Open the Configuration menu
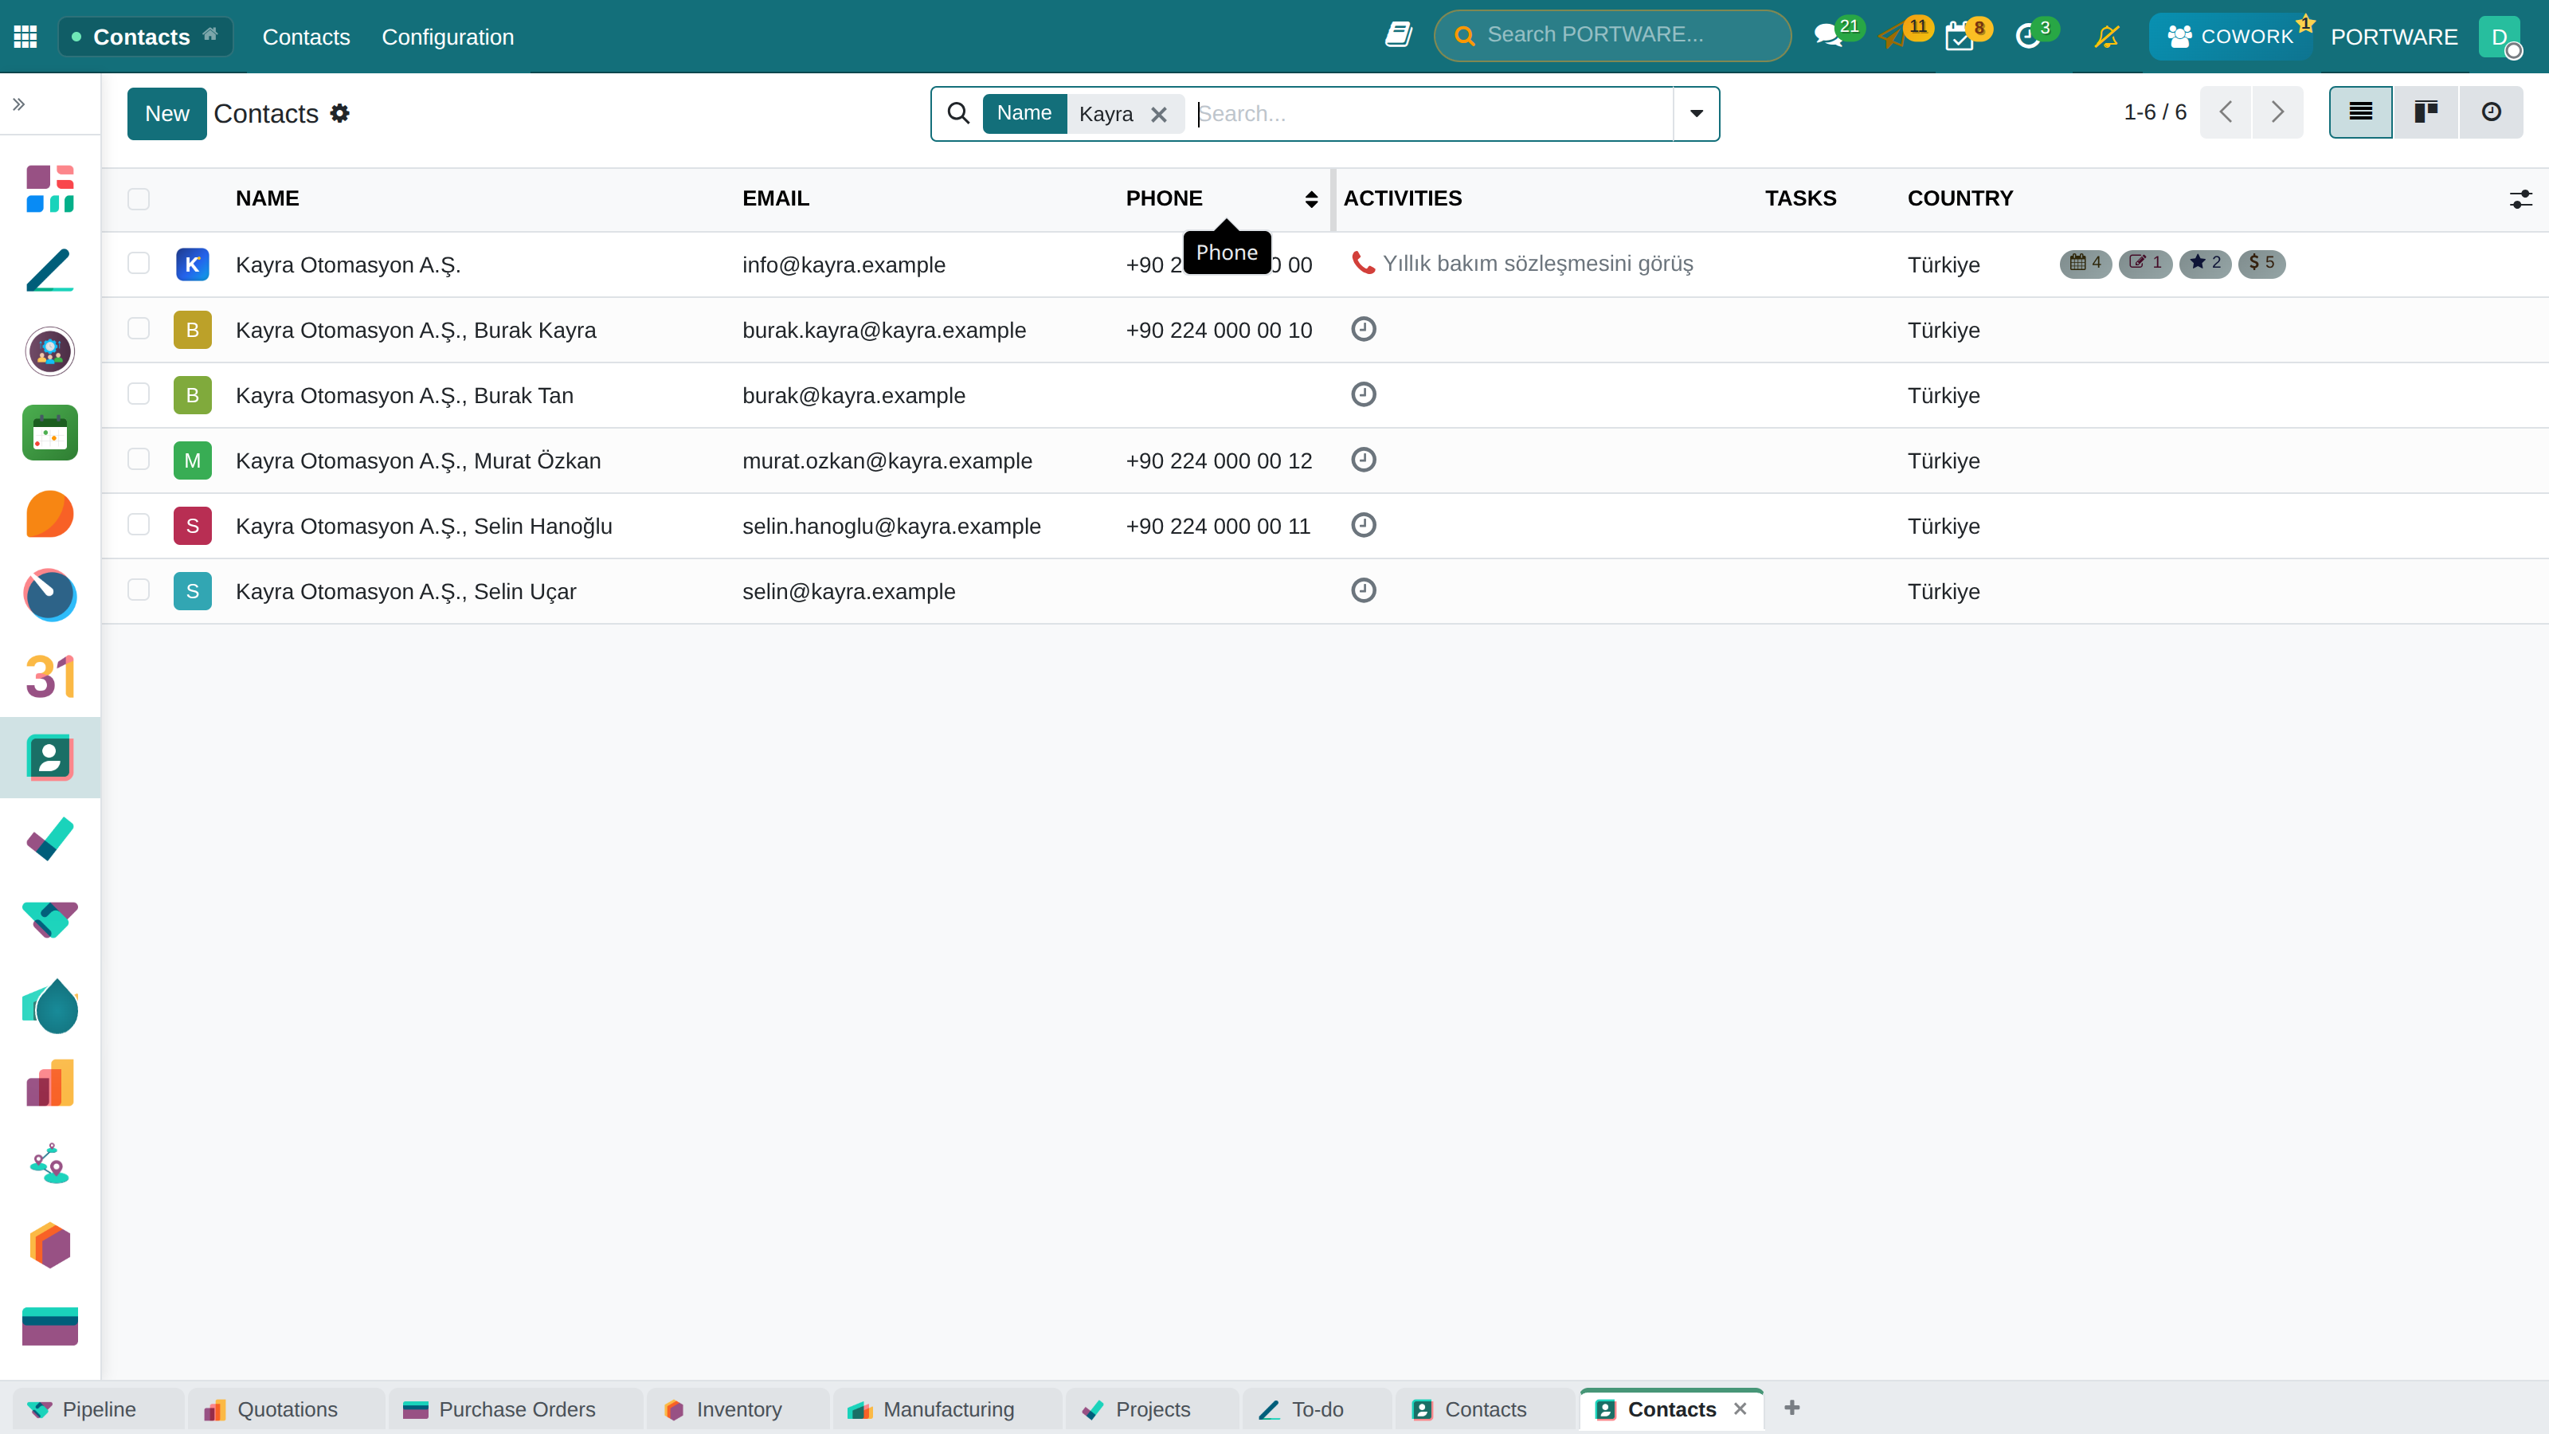Screen dimensions: 2549x1434 pos(447,37)
